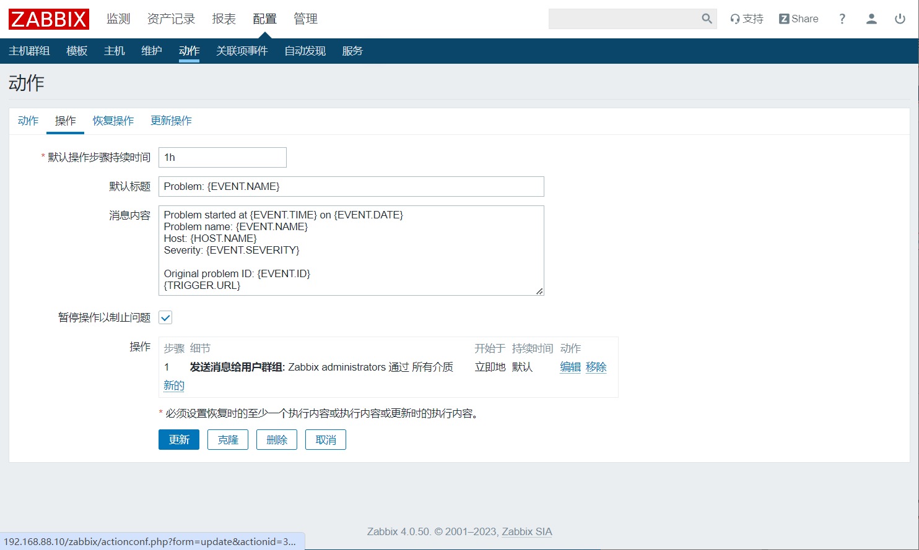
Task: Click the logout power icon
Action: coord(900,19)
